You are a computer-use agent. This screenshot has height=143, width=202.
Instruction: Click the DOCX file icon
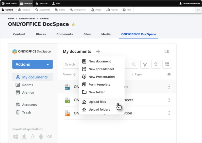coord(67,87)
